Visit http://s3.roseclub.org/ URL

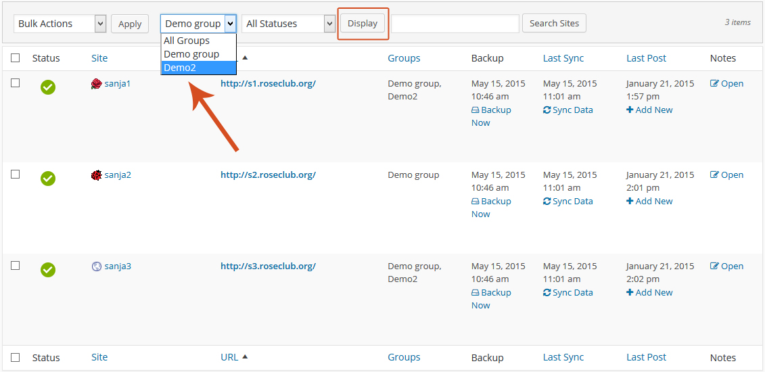pos(268,266)
